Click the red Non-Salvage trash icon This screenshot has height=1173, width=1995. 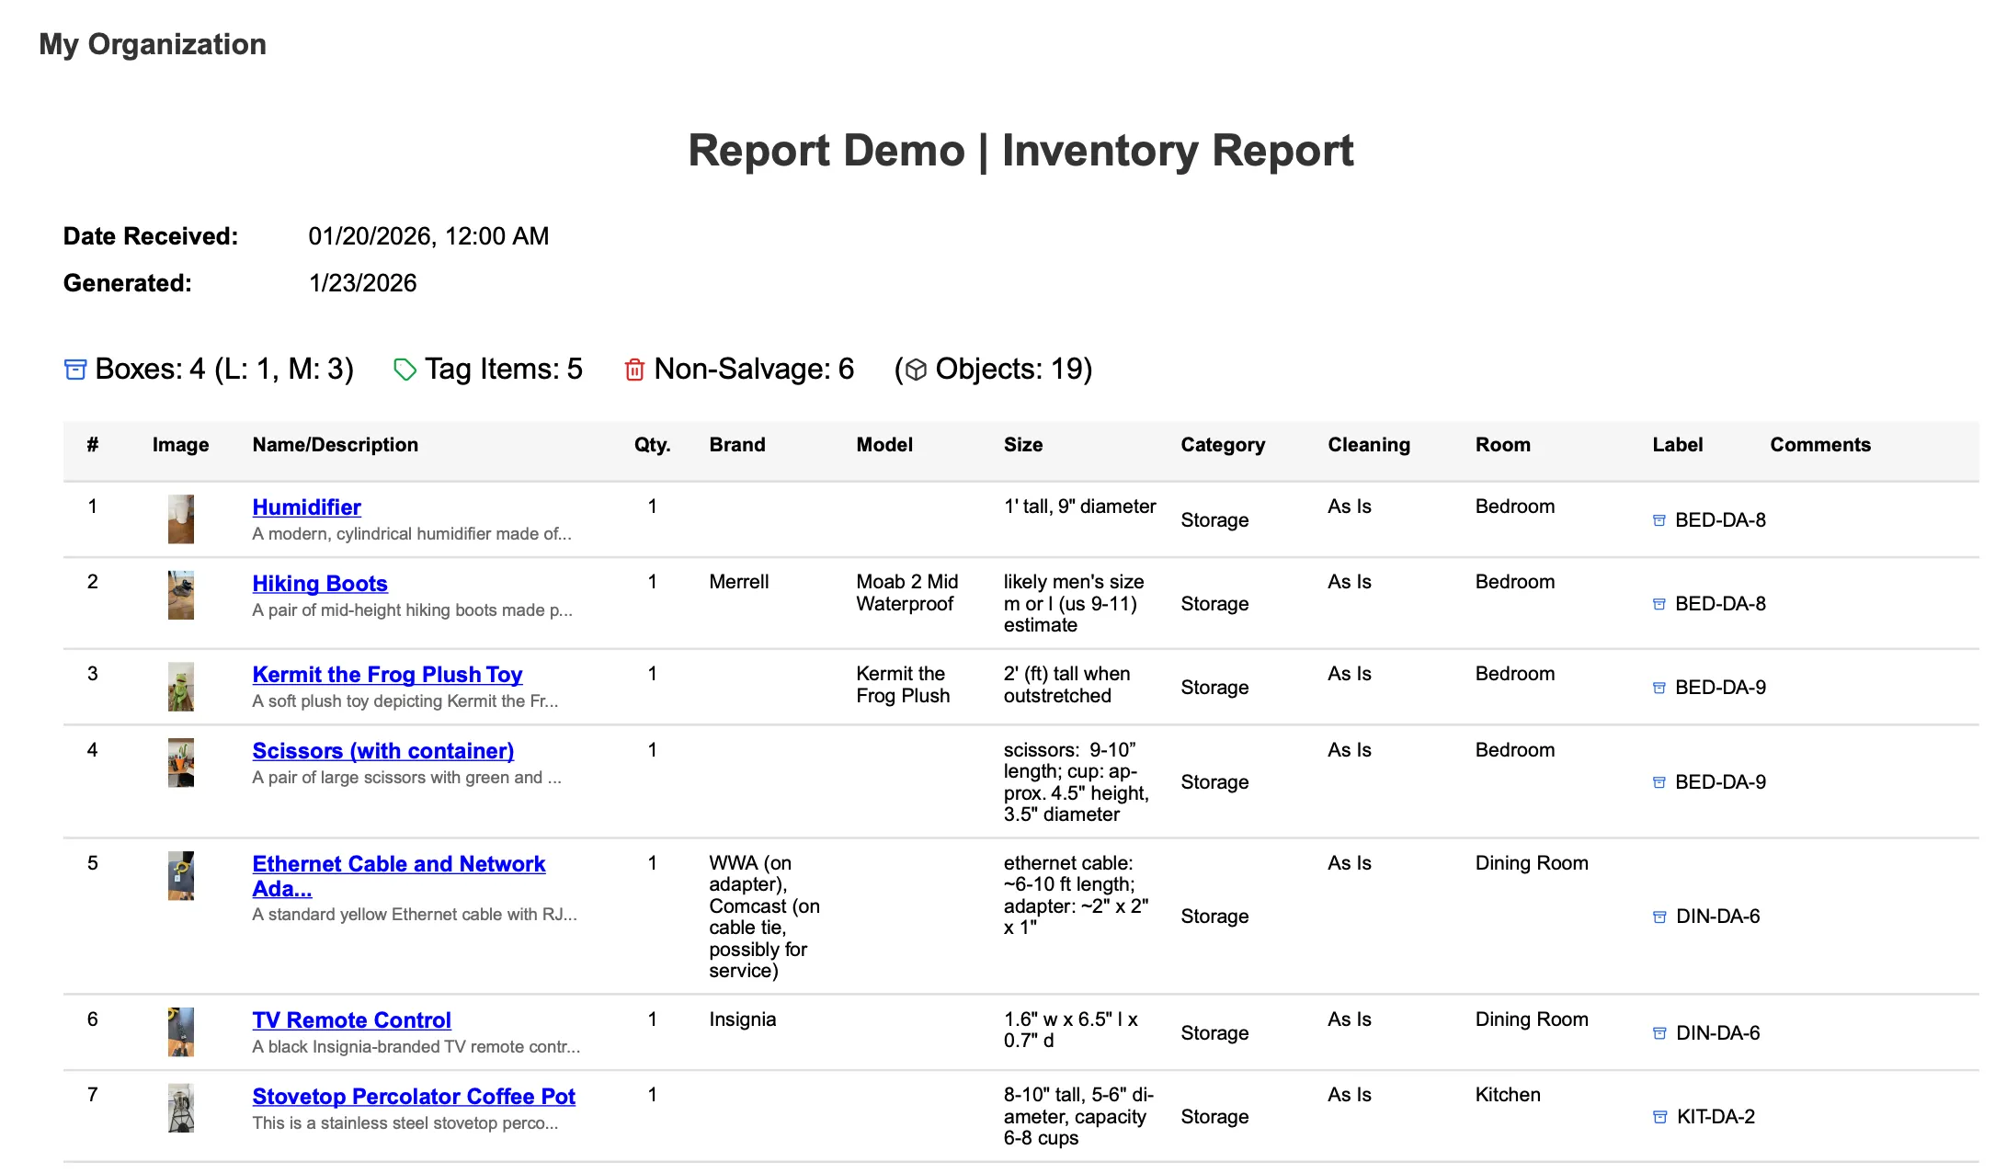634,370
